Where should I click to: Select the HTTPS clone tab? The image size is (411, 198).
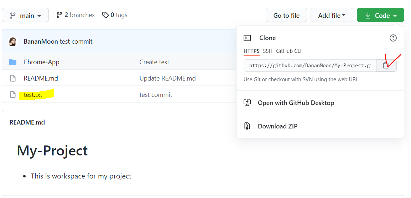[x=251, y=51]
